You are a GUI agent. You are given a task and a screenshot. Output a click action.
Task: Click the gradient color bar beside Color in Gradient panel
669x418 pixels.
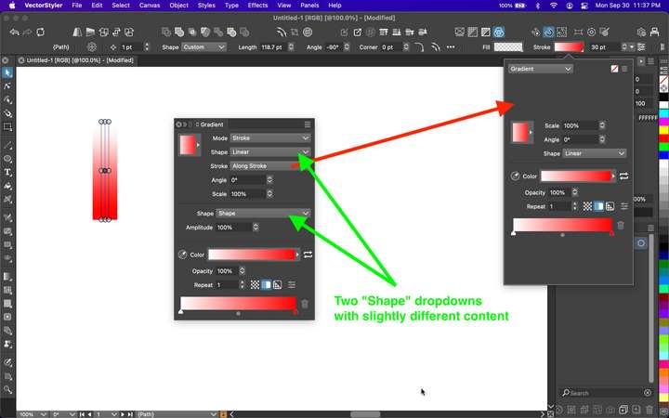click(x=252, y=255)
